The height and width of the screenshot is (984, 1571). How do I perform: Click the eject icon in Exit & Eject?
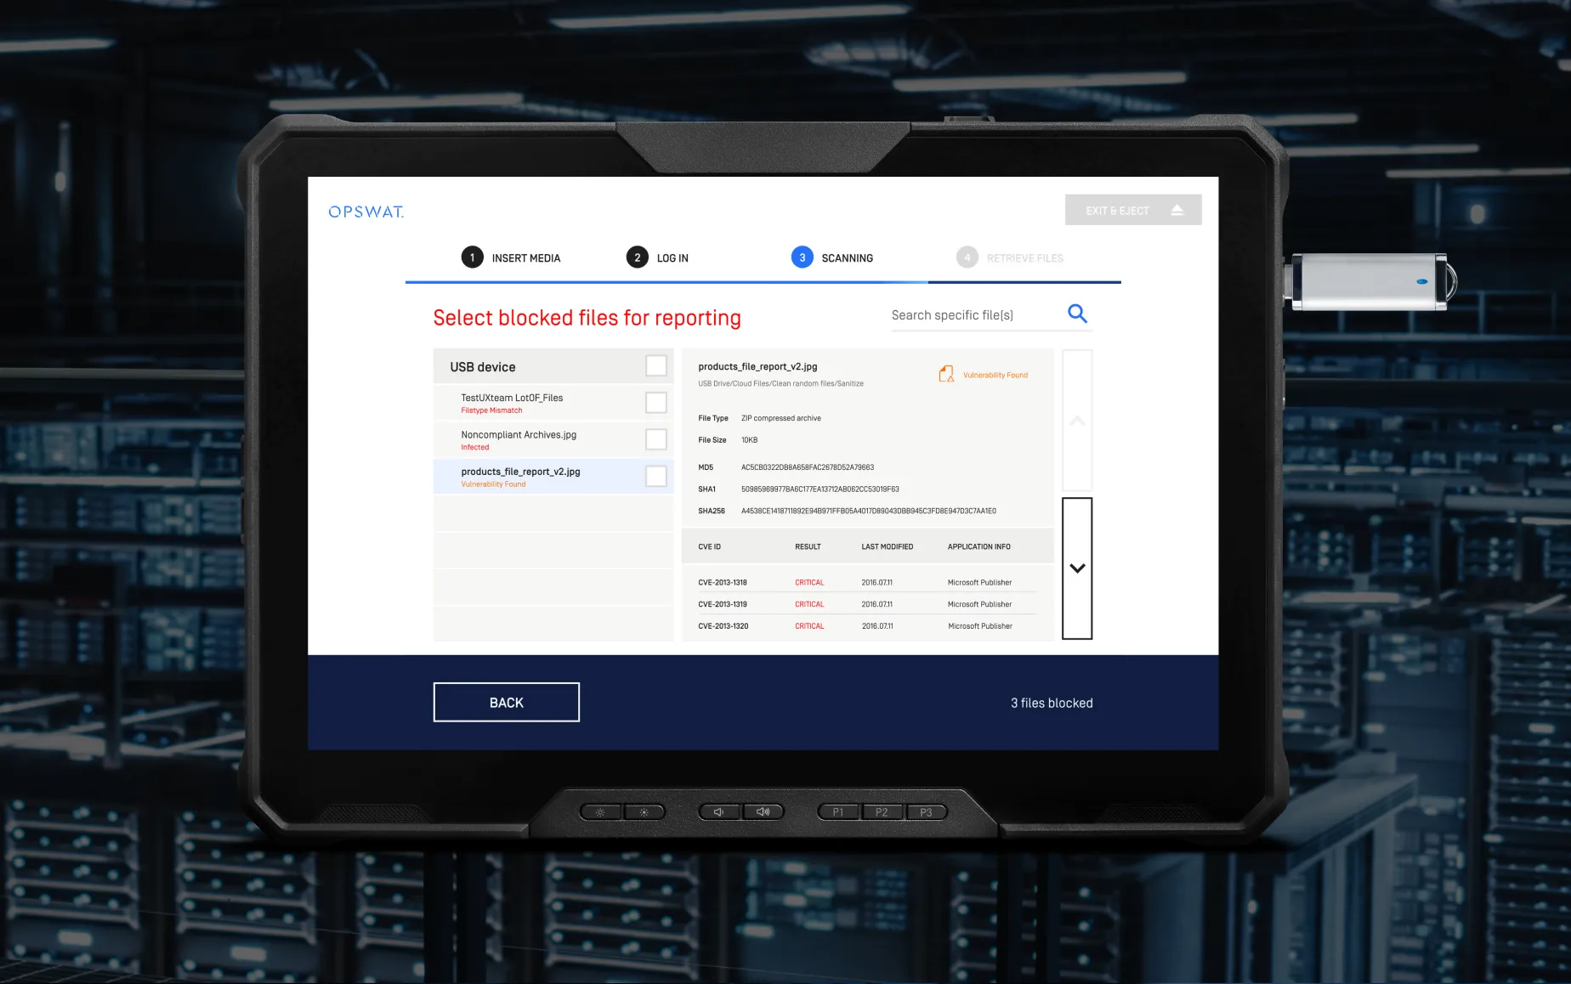[1177, 210]
